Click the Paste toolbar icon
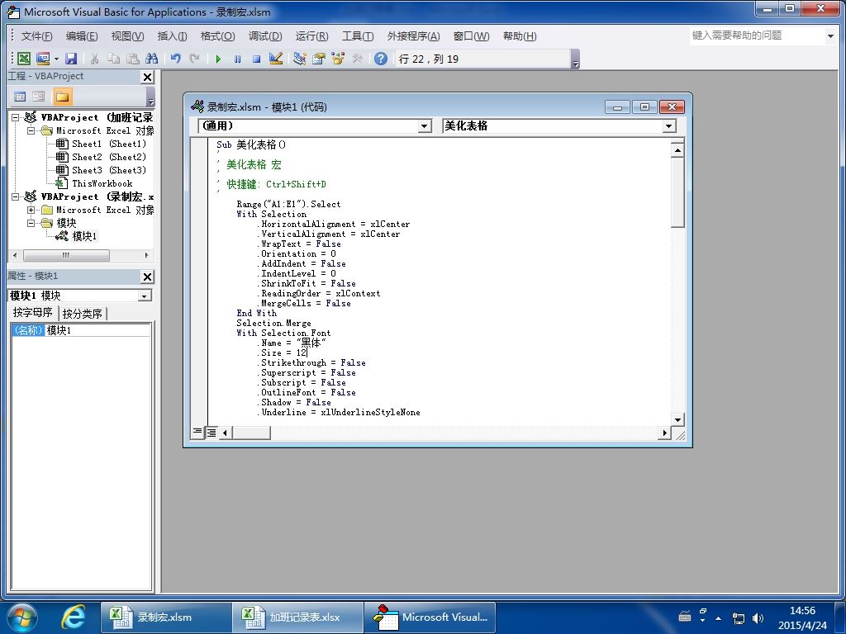 [132, 59]
